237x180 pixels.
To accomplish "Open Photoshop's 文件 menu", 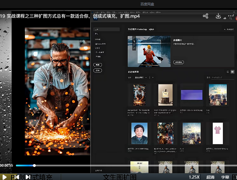I will click(x=97, y=12).
